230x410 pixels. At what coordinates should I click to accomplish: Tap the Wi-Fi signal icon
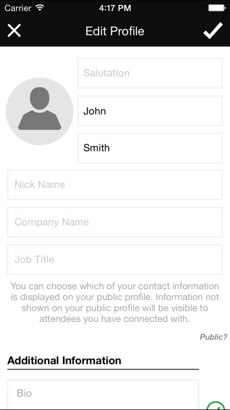pyautogui.click(x=40, y=8)
